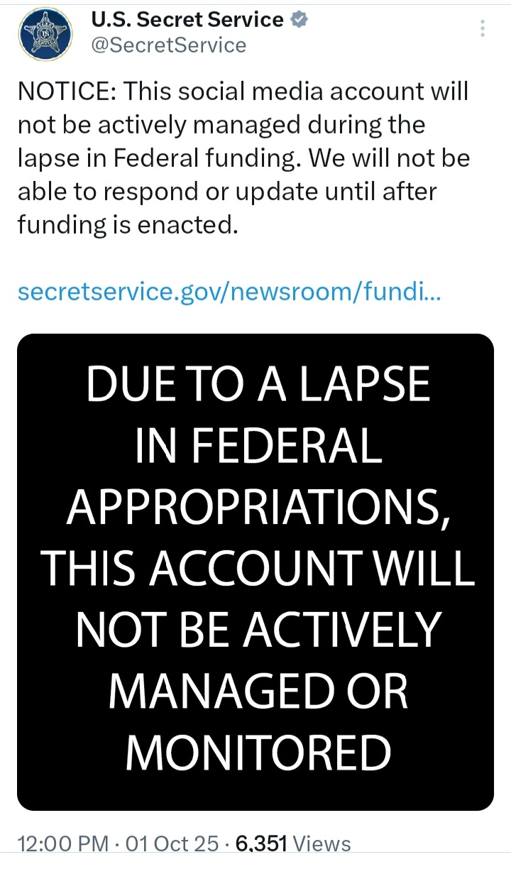The width and height of the screenshot is (511, 869).
Task: Click 'DUE TO A LAPSE' text in image
Action: [258, 385]
